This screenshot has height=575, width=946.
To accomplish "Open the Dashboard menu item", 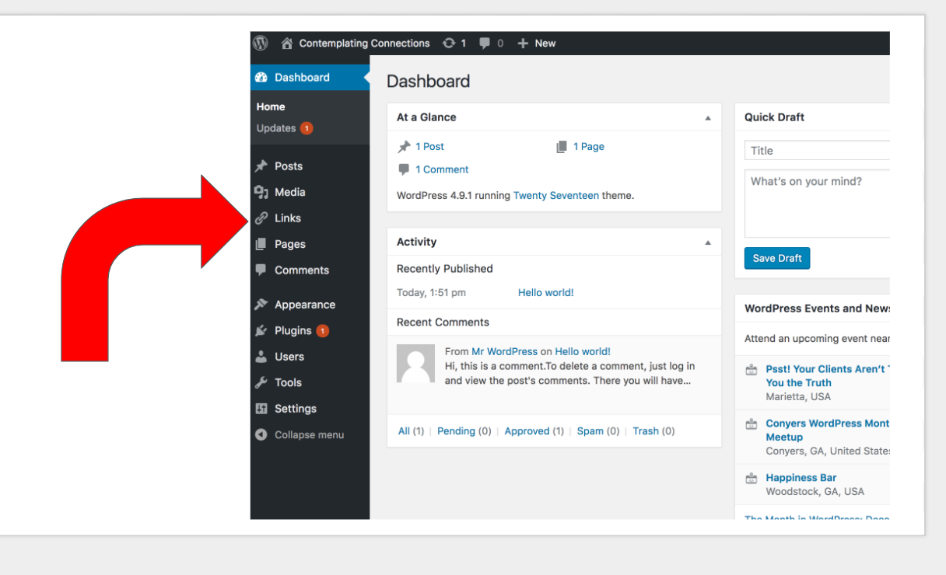I will 310,78.
